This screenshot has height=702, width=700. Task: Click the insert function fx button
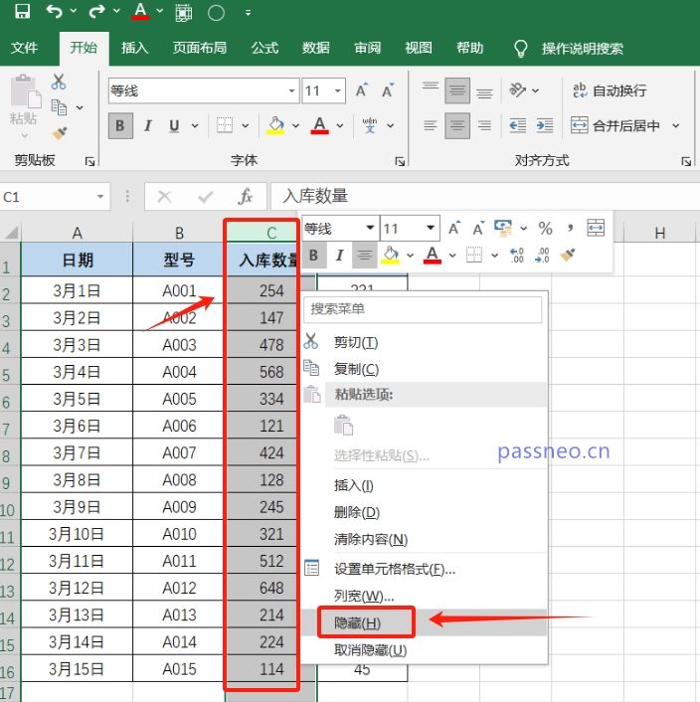tap(246, 197)
